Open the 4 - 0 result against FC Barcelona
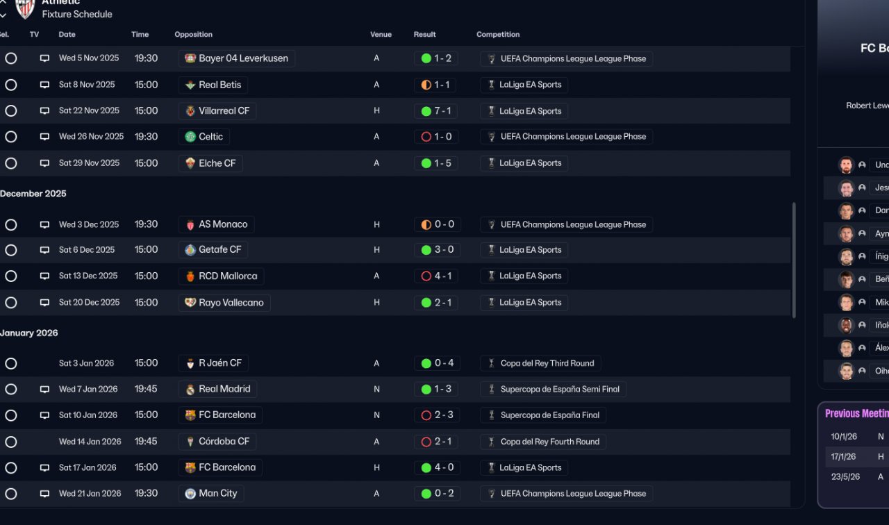This screenshot has height=525, width=889. click(x=437, y=468)
